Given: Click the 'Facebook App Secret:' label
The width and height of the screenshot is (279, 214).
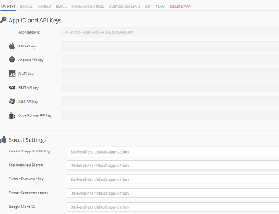Looking at the screenshot, I should click(26, 165).
